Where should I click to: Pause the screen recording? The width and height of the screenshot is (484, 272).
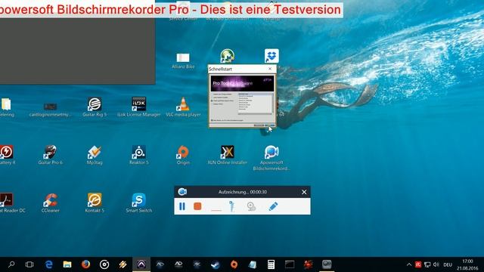pos(182,206)
